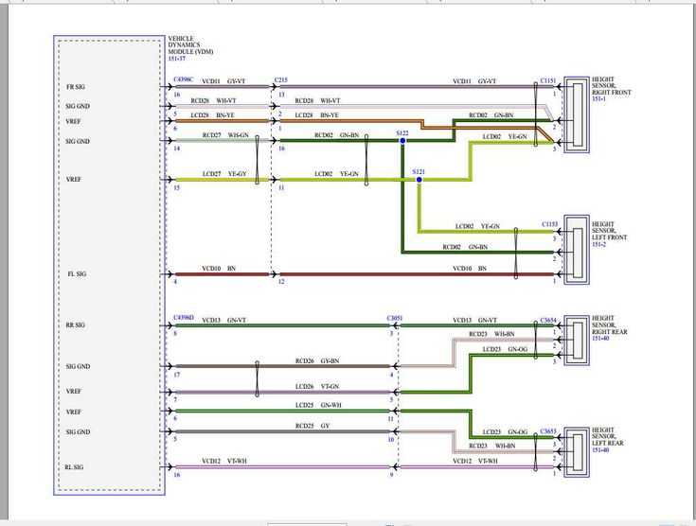
Task: Click the 'RR SIG' pin label
Action: pos(75,325)
